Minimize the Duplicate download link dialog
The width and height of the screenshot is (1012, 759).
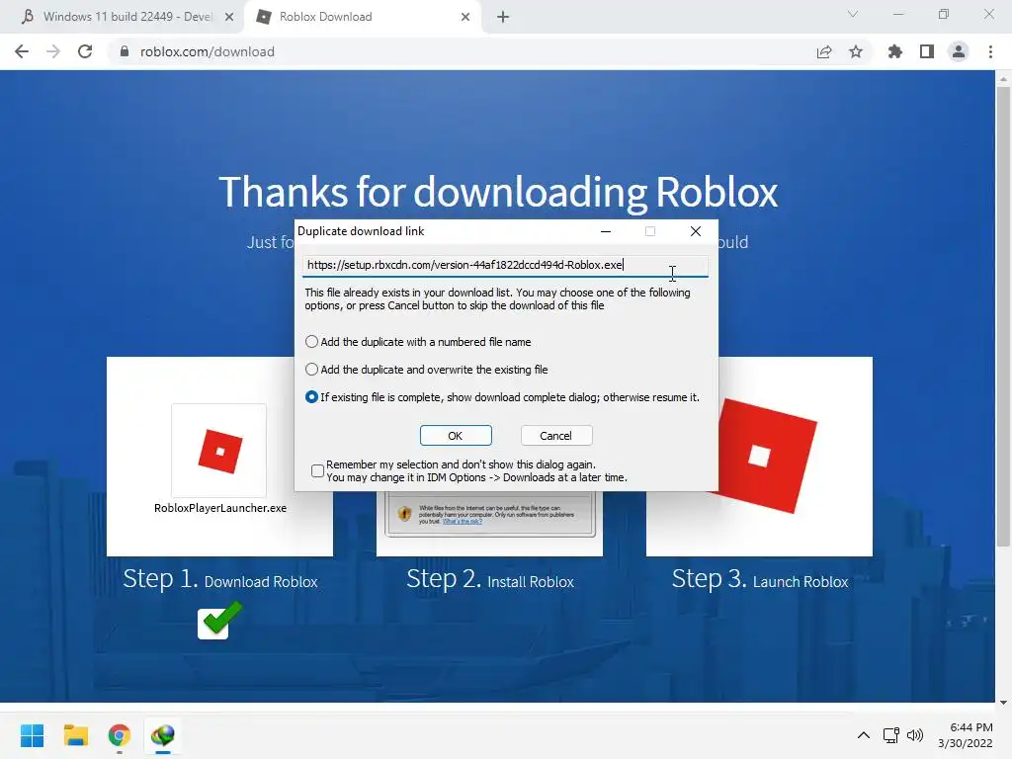pyautogui.click(x=606, y=231)
